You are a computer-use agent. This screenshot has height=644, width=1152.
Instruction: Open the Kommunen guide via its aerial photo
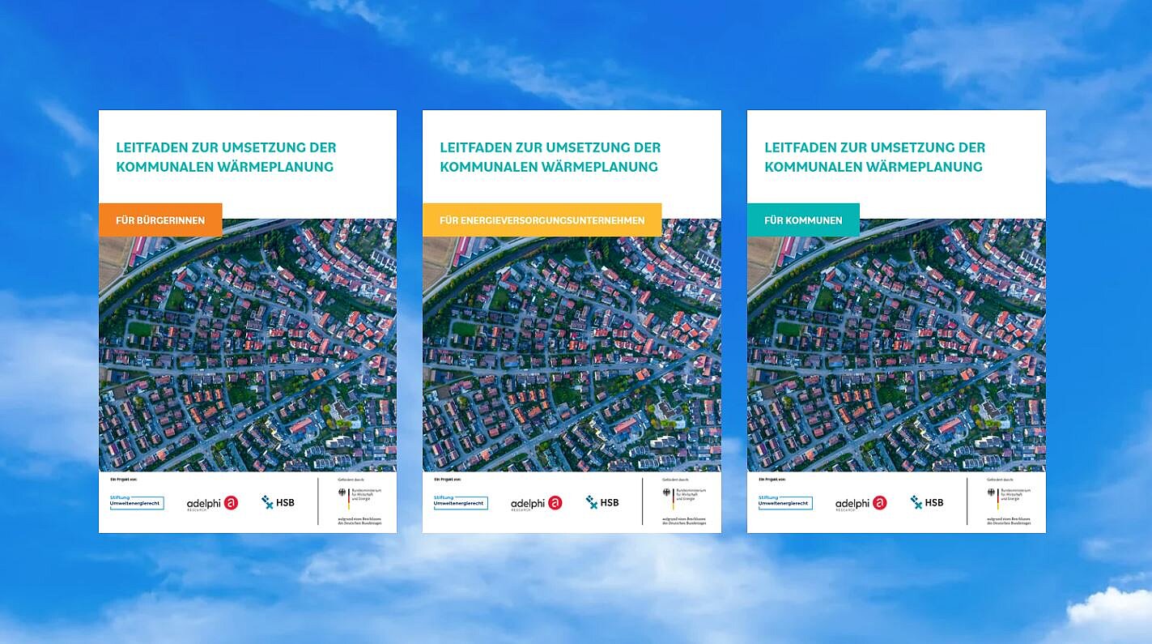(896, 356)
